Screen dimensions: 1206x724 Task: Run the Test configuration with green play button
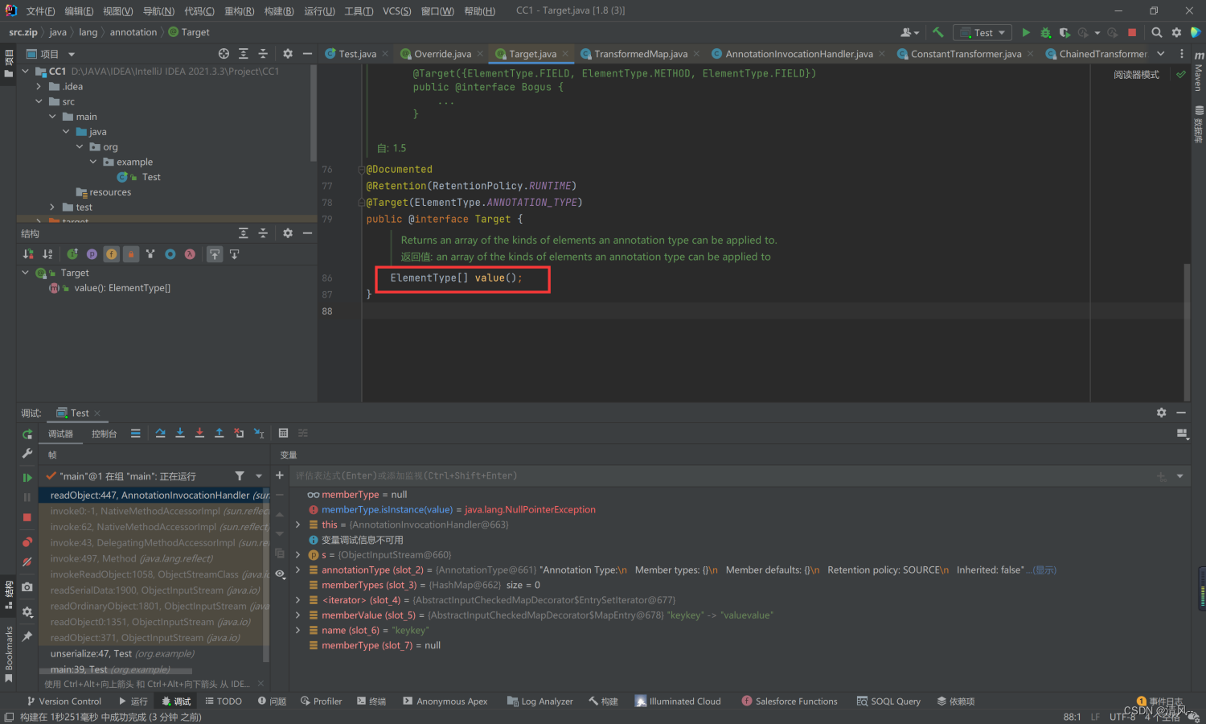[1026, 32]
